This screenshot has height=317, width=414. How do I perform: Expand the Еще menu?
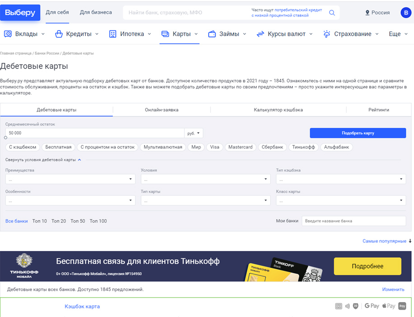398,34
